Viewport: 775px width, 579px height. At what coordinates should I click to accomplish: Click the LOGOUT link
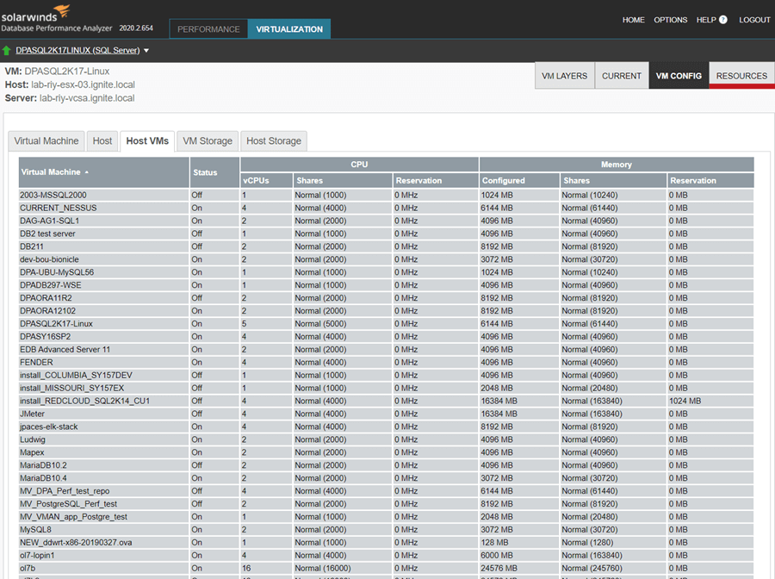(754, 20)
